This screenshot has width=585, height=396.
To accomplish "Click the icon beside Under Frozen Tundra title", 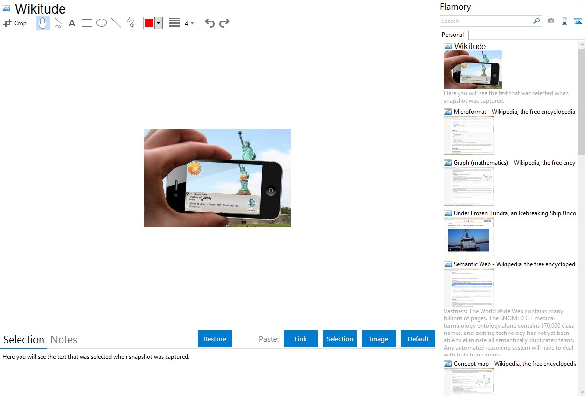I will (448, 213).
